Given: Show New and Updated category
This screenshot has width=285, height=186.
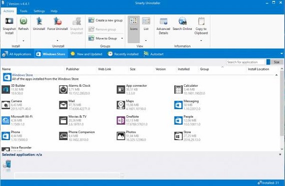Looking at the screenshot, I should tap(86, 54).
